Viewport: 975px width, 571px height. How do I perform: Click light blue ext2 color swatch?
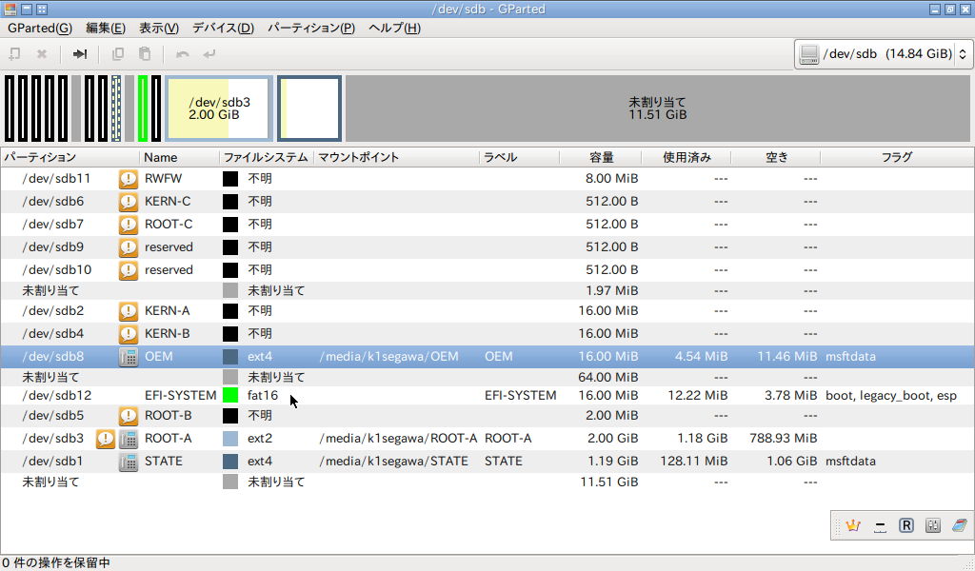click(x=230, y=439)
